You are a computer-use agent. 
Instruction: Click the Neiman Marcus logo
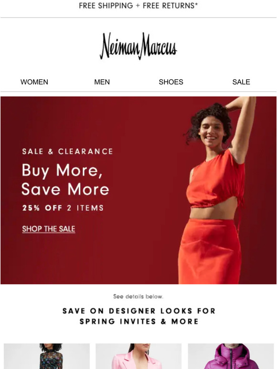click(138, 46)
